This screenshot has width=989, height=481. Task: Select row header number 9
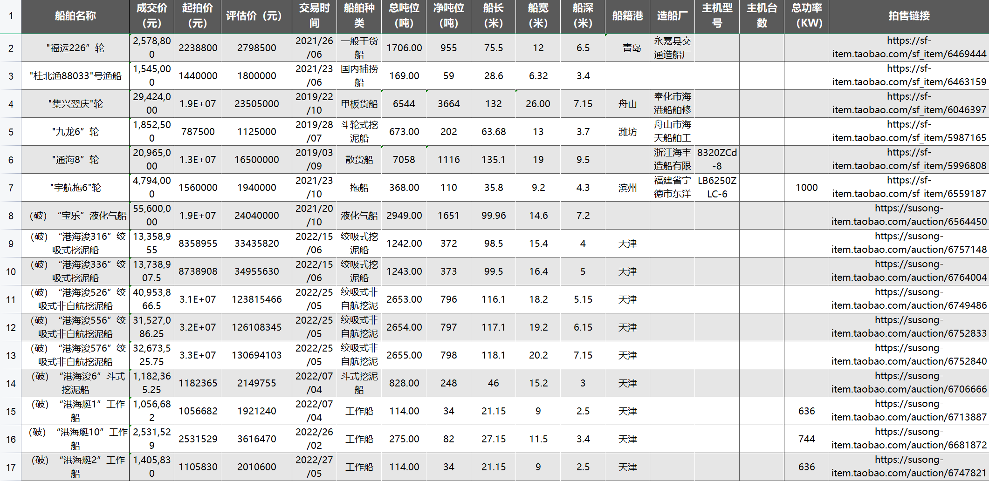pos(10,244)
